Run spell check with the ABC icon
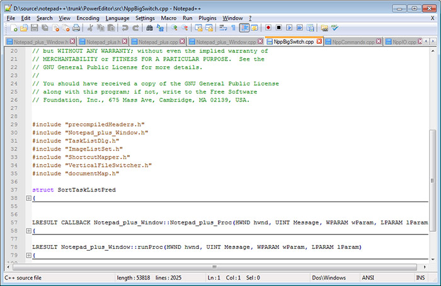The image size is (441, 286). coord(335,28)
